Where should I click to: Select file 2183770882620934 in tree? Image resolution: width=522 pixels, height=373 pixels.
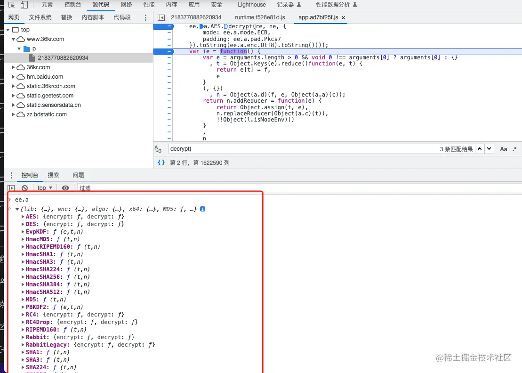tap(63, 58)
